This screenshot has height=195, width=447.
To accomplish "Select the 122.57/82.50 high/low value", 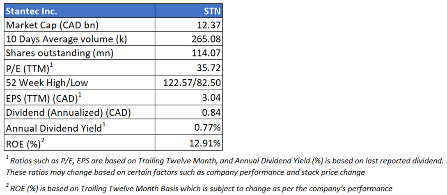I will (193, 83).
